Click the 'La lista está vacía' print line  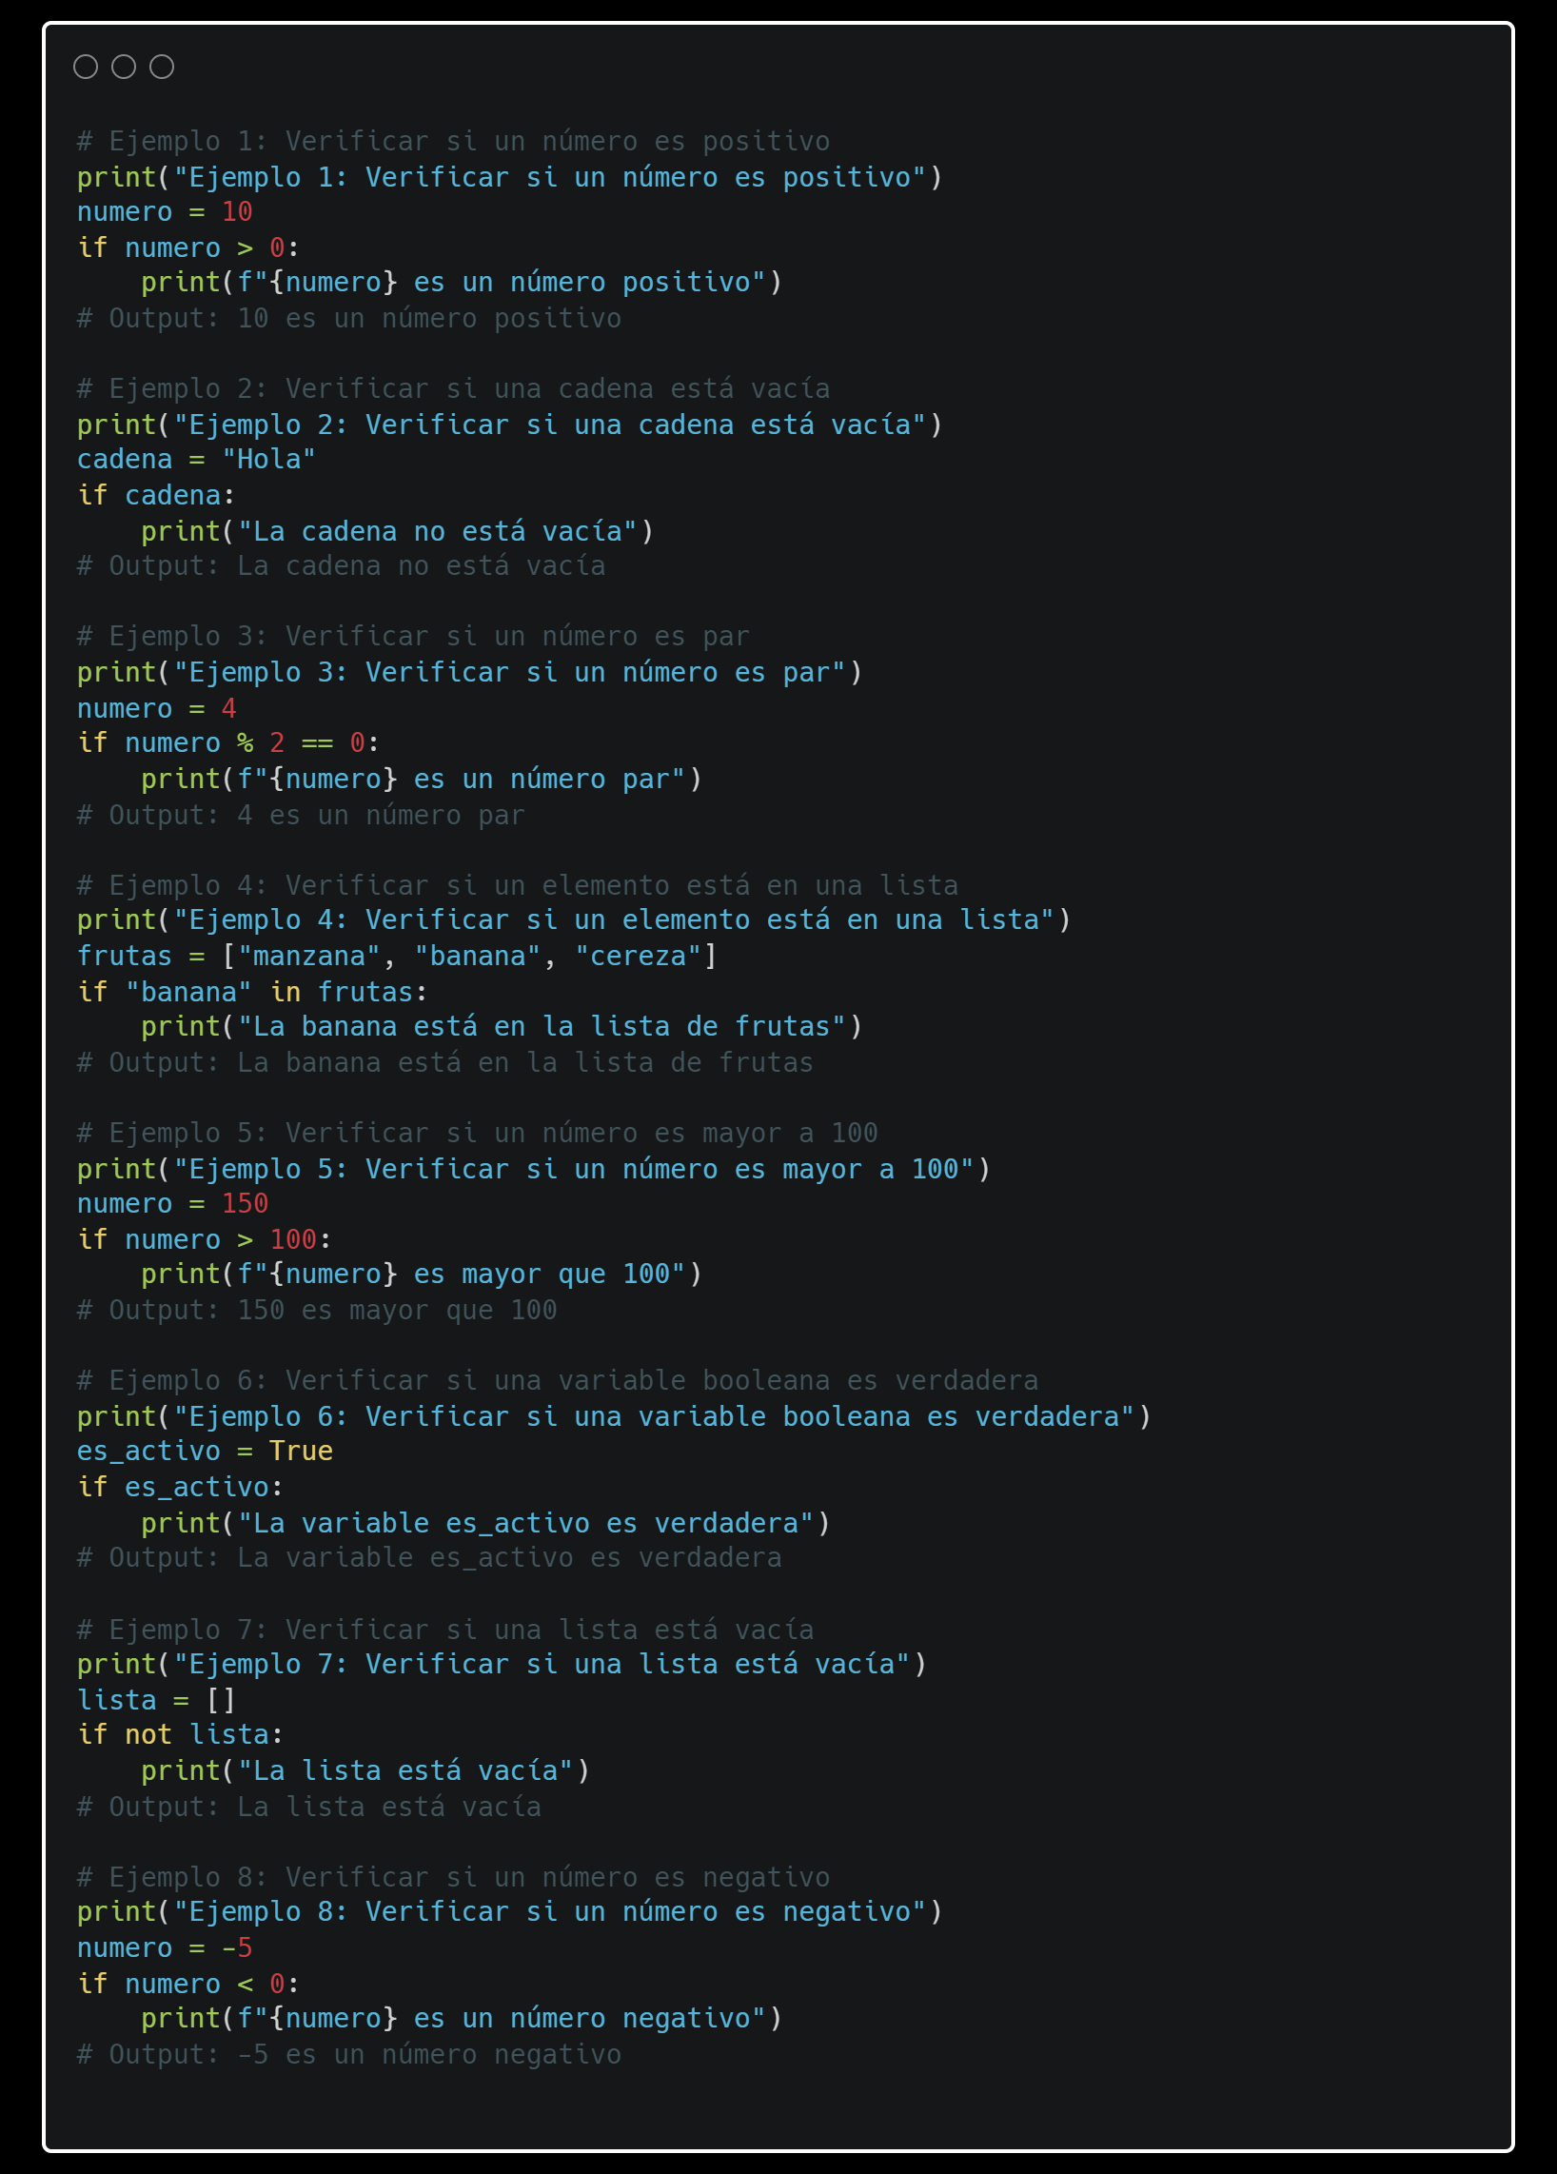click(x=365, y=1771)
